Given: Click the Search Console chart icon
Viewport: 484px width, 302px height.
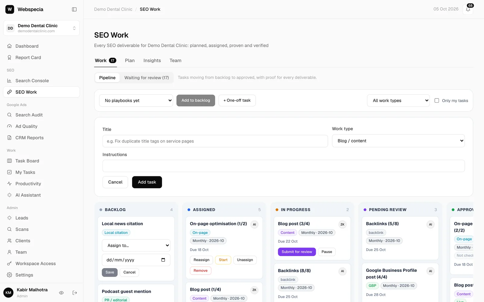Looking at the screenshot, I should (x=9, y=81).
